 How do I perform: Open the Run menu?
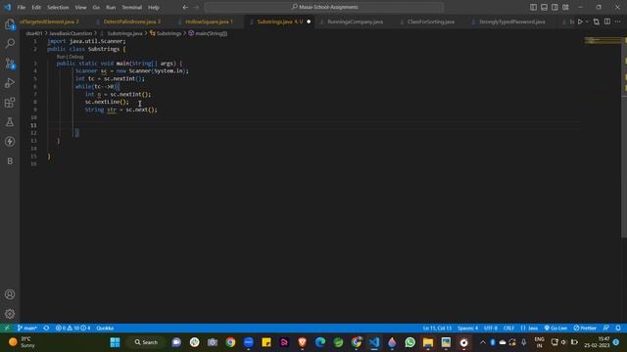click(x=111, y=7)
